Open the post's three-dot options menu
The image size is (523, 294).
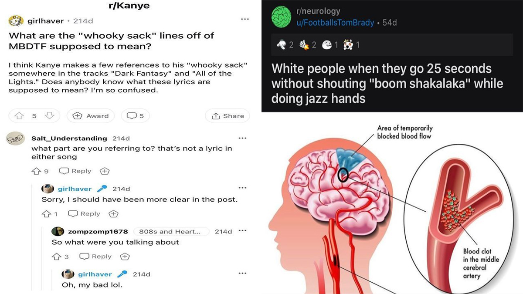(245, 19)
